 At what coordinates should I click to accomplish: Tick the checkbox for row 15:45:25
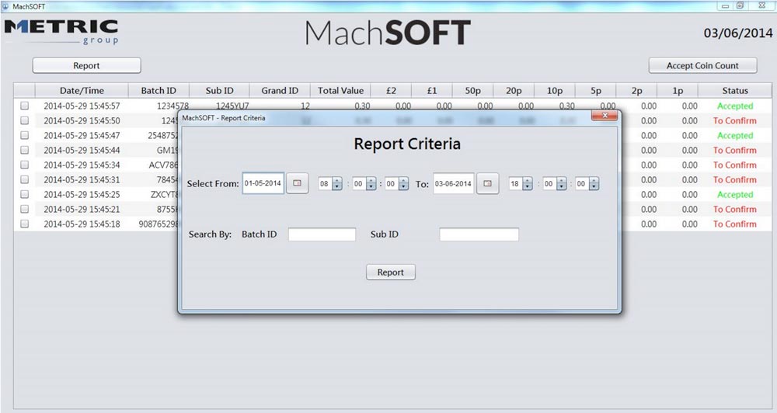pyautogui.click(x=24, y=194)
